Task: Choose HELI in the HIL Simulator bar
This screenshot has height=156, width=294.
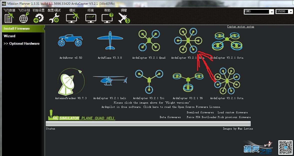Action: pyautogui.click(x=110, y=118)
